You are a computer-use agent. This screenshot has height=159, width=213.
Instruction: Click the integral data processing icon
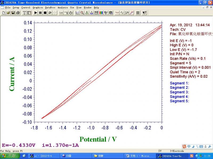tap(127, 13)
